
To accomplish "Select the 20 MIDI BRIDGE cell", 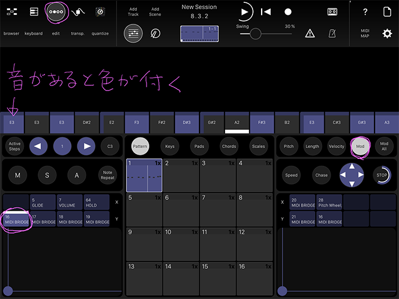I will coord(302,202).
